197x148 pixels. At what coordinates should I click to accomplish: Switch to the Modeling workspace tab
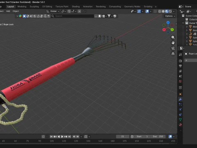coord(22,7)
